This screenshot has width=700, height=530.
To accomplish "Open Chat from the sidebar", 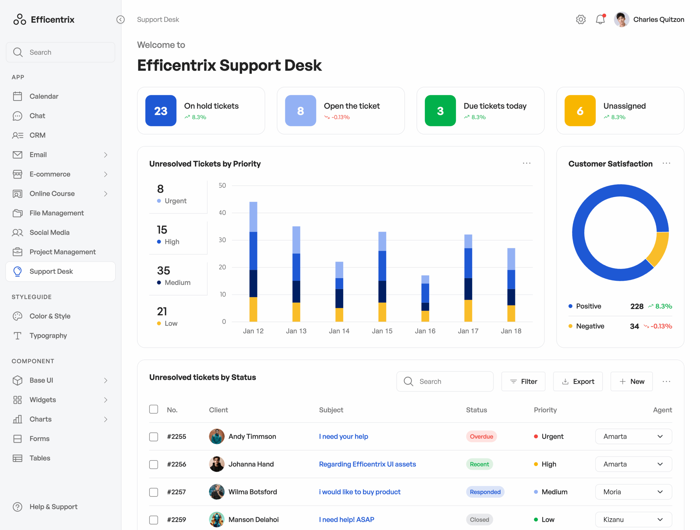I will coord(37,116).
